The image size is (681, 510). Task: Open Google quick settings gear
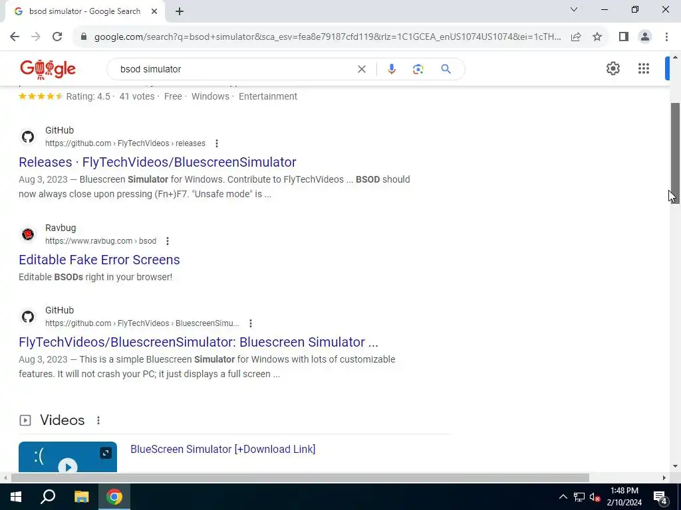click(613, 68)
